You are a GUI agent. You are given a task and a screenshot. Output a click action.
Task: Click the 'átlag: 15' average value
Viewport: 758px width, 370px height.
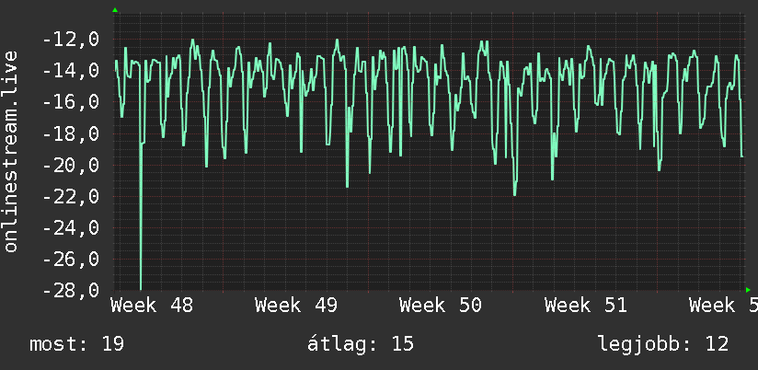tap(361, 344)
